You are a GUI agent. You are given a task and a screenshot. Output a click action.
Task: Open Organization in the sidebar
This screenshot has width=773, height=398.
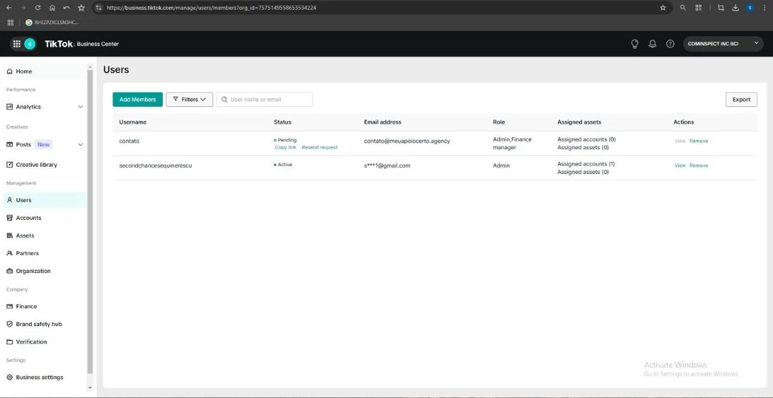click(x=45, y=271)
